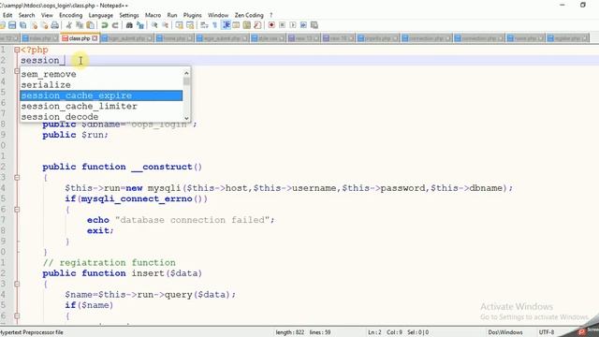599x337 pixels.
Task: Open the Plugins menu
Action: (x=192, y=15)
